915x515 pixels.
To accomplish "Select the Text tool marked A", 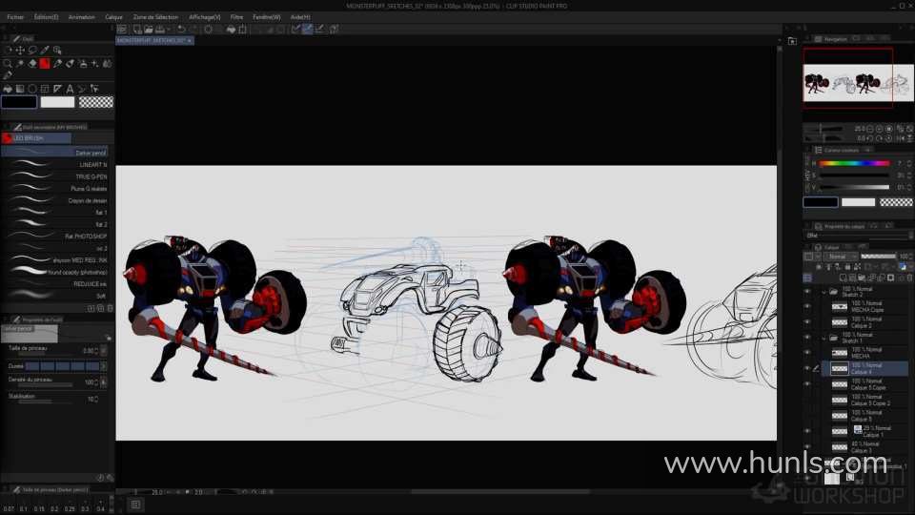I will [x=70, y=89].
